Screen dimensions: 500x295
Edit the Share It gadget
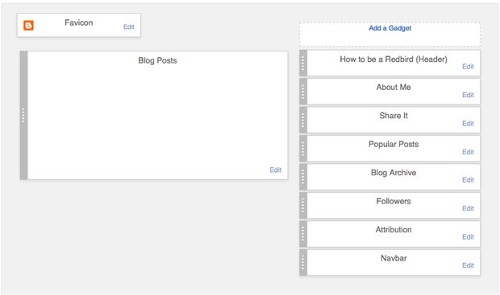[468, 123]
